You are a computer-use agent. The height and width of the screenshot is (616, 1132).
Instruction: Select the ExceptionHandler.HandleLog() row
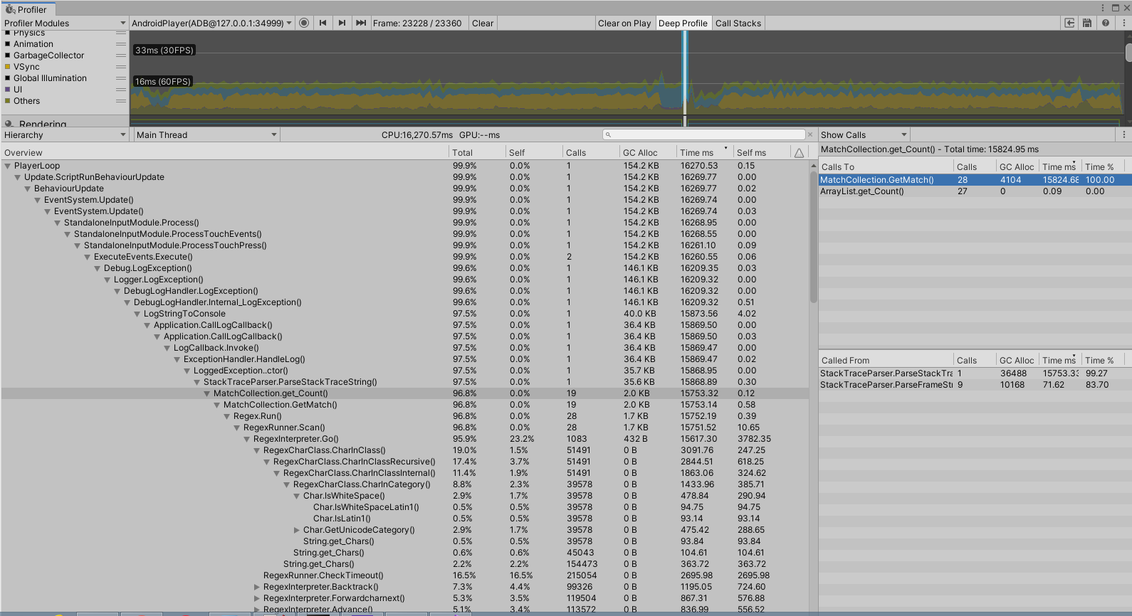405,359
